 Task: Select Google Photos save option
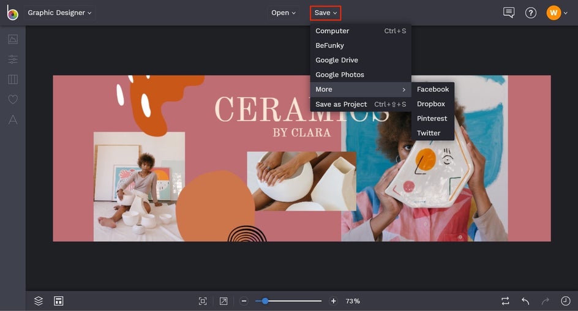pos(361,75)
